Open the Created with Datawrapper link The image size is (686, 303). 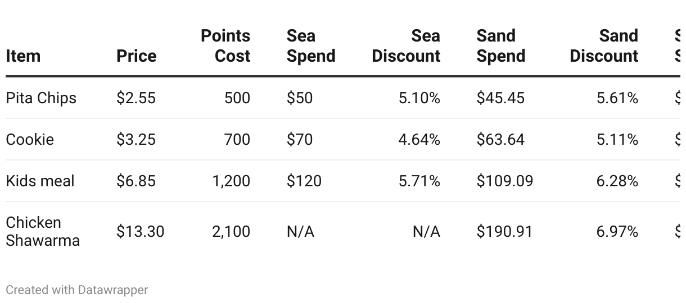point(77,290)
